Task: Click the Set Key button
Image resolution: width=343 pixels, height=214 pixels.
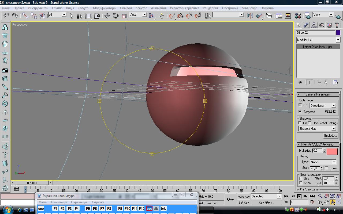Action: click(x=244, y=202)
